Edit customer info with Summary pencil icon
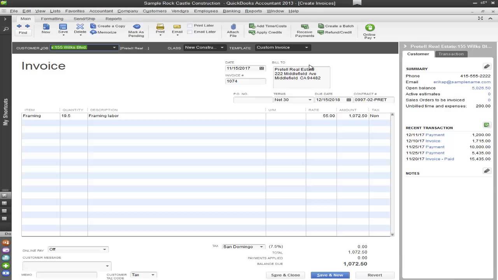Image resolution: width=498 pixels, height=280 pixels. click(487, 66)
